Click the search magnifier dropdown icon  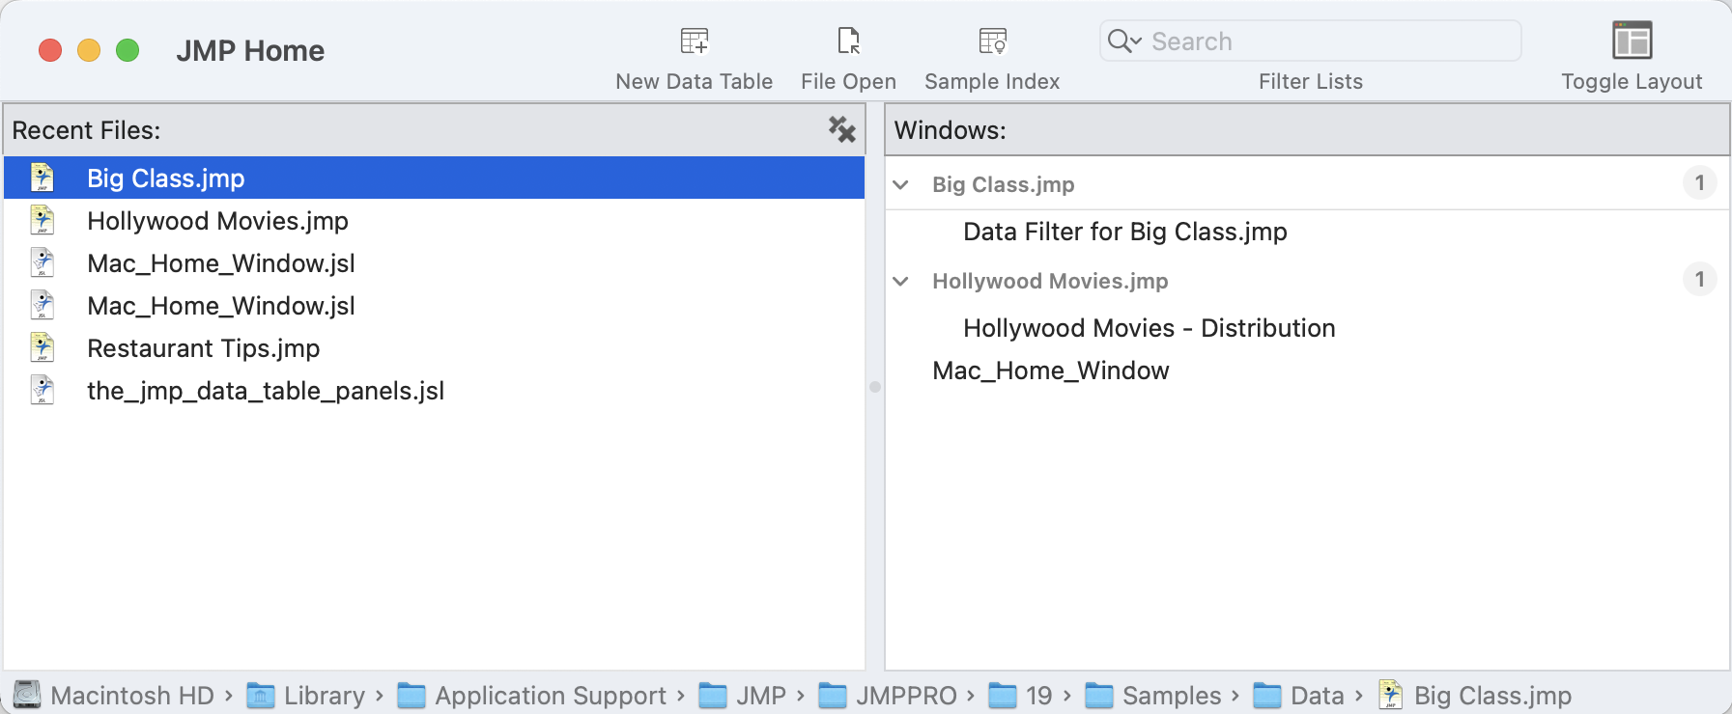pos(1124,41)
